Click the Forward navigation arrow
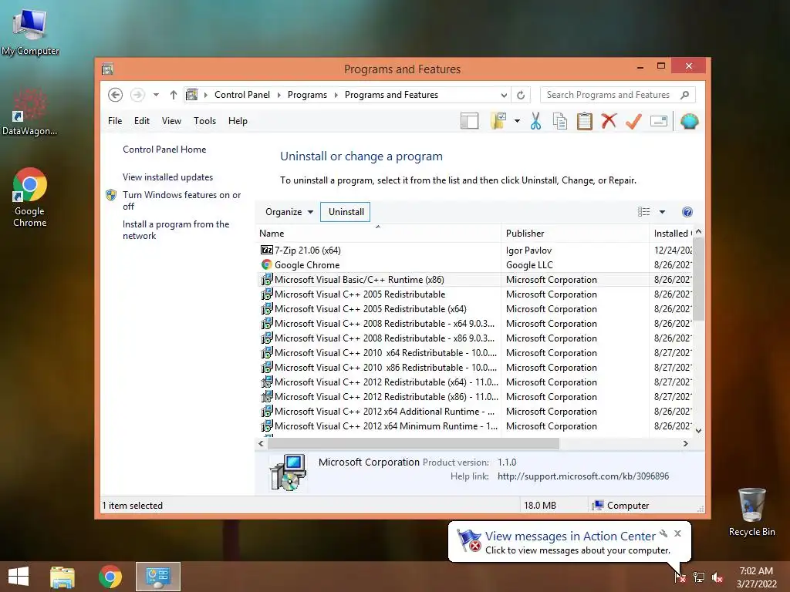This screenshot has width=790, height=592. pos(137,95)
